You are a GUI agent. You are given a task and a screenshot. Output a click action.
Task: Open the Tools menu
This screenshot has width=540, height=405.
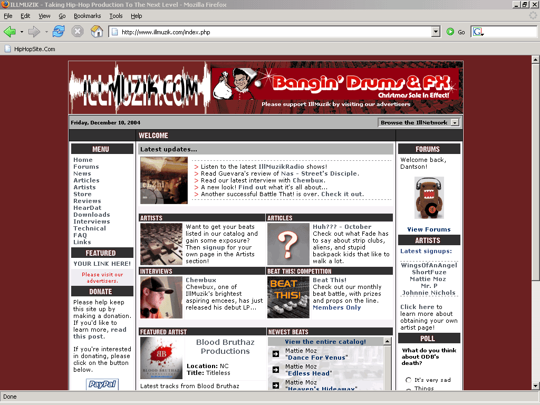[x=116, y=16]
